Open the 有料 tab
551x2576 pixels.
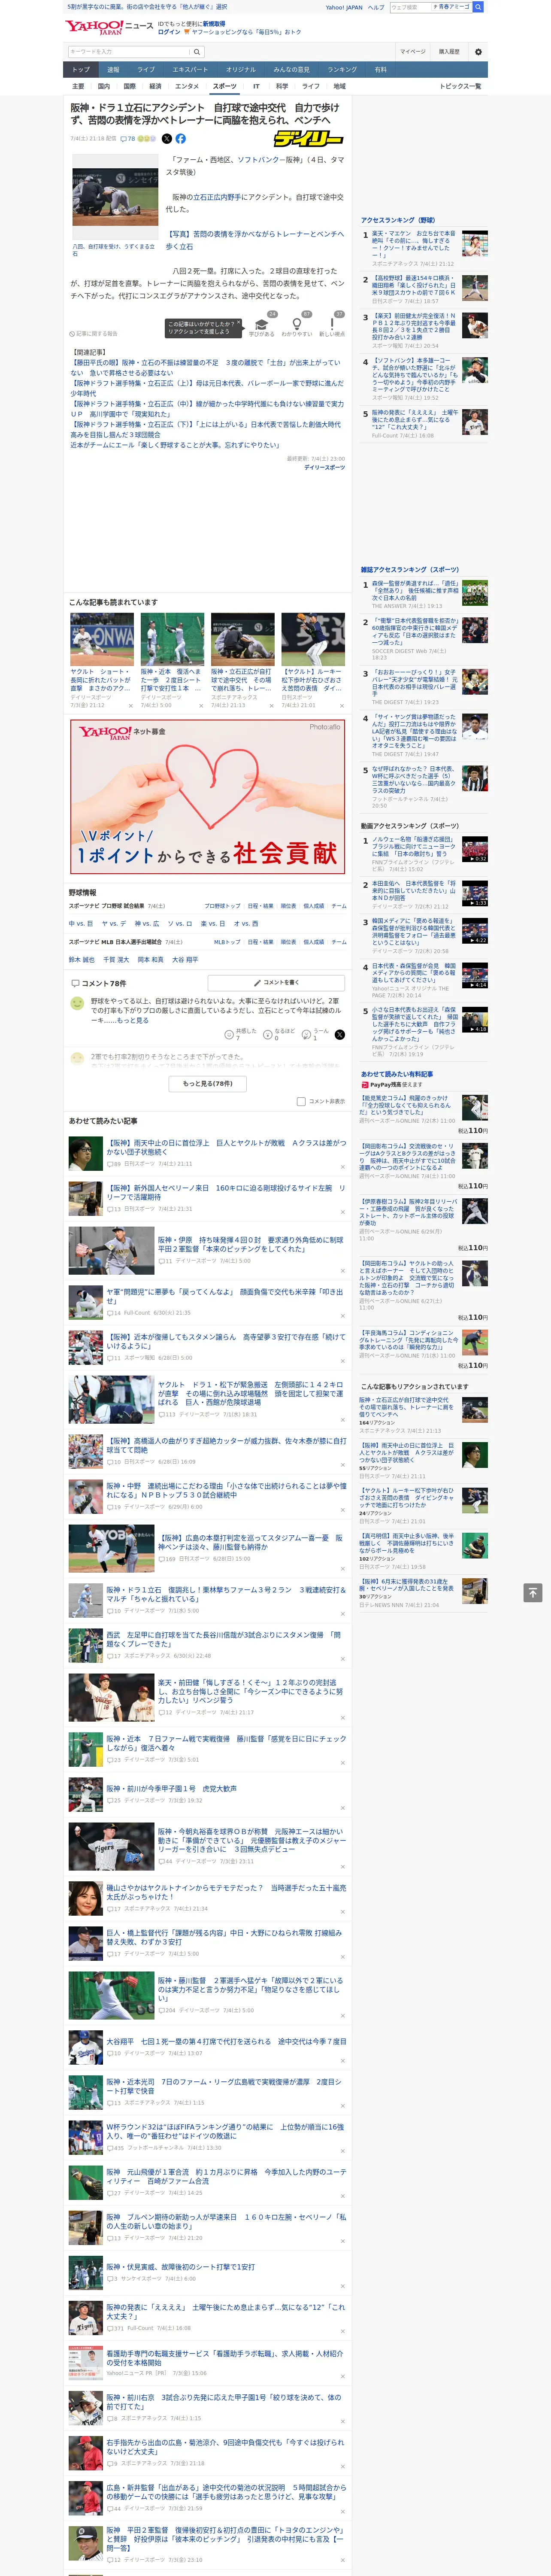pos(380,70)
